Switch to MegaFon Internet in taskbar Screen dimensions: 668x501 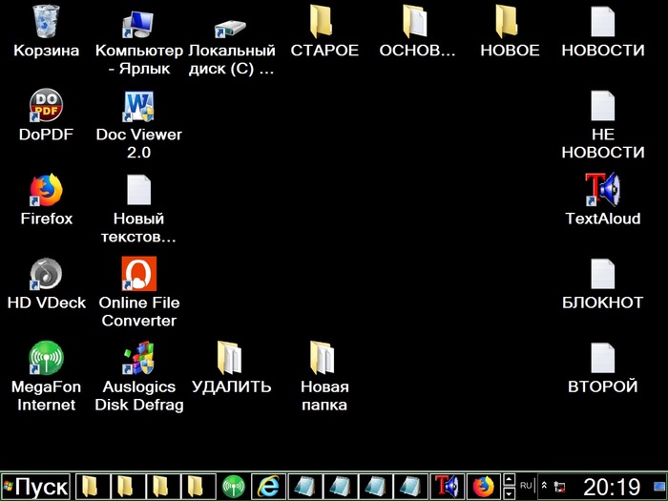(234, 487)
